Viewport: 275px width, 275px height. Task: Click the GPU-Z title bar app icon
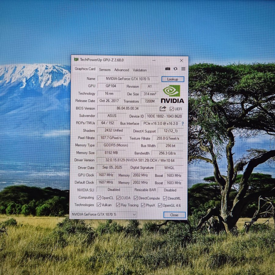pyautogui.click(x=76, y=60)
